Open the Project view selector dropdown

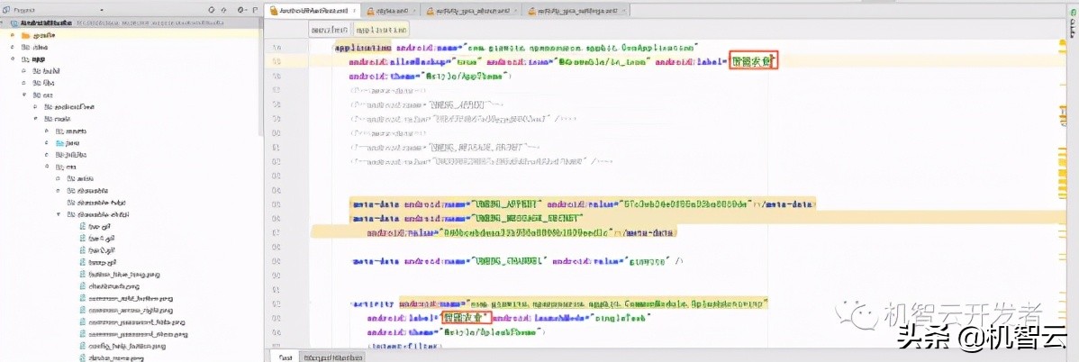102,10
